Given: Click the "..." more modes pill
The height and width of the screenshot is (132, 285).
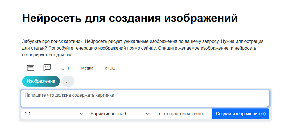Looking at the screenshot, I should click(x=68, y=82).
